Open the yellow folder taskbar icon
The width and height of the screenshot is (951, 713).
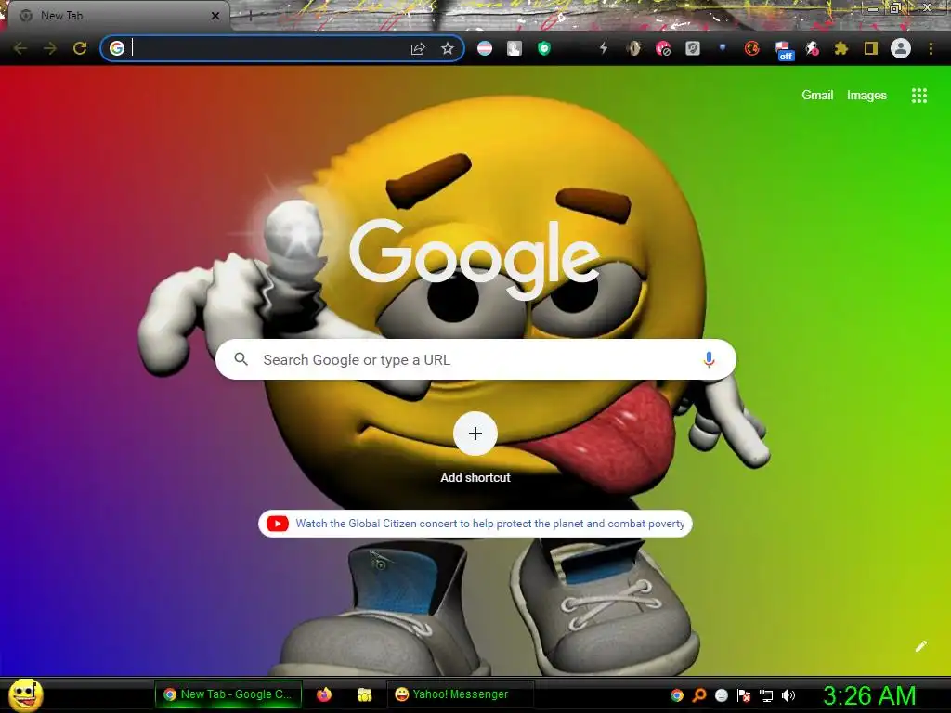pos(364,694)
